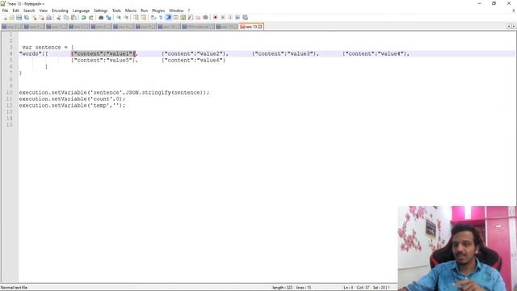The width and height of the screenshot is (517, 291).
Task: Toggle the Document Map icon
Action: tap(183, 18)
